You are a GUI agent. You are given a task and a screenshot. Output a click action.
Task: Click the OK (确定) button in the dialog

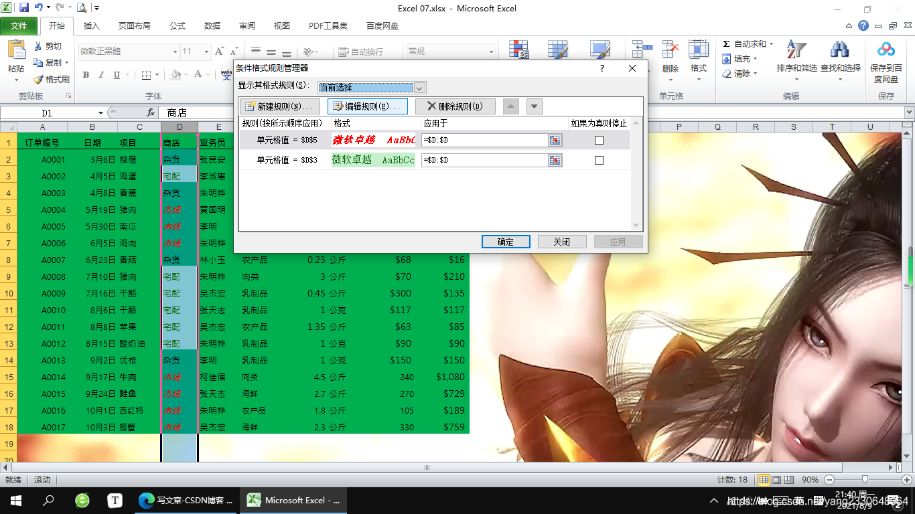click(x=506, y=242)
